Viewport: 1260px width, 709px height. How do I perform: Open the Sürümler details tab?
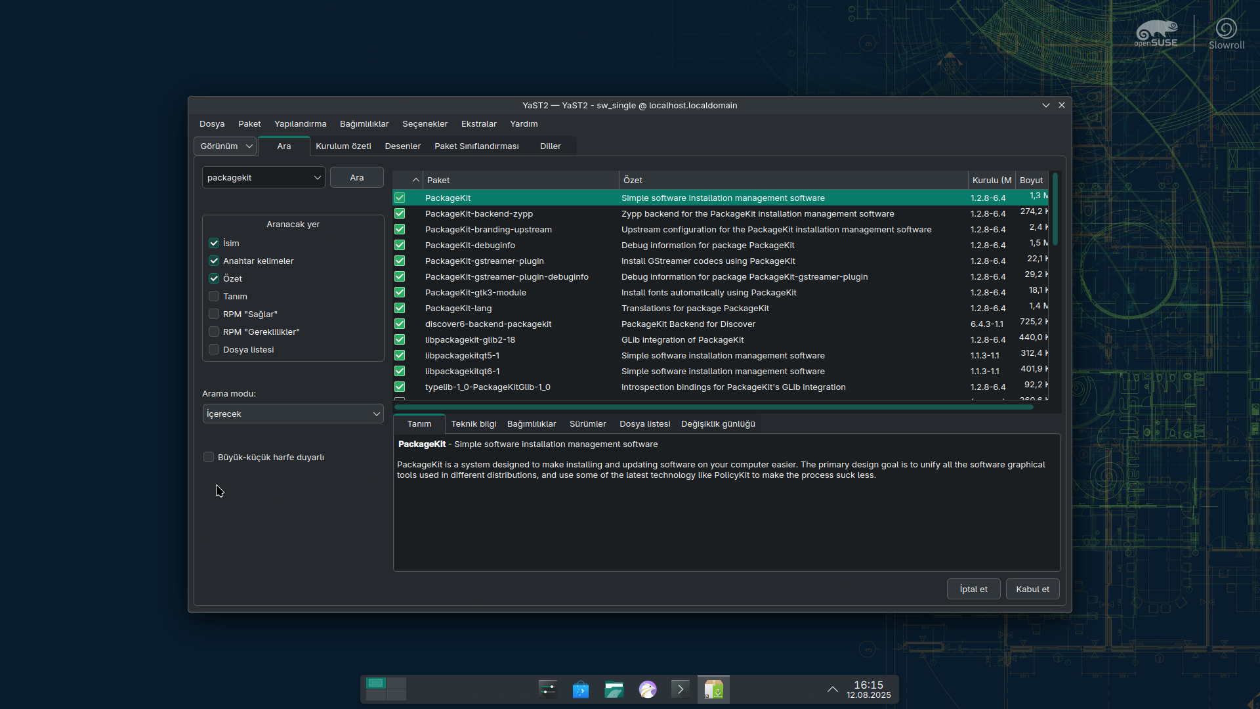pyautogui.click(x=587, y=424)
